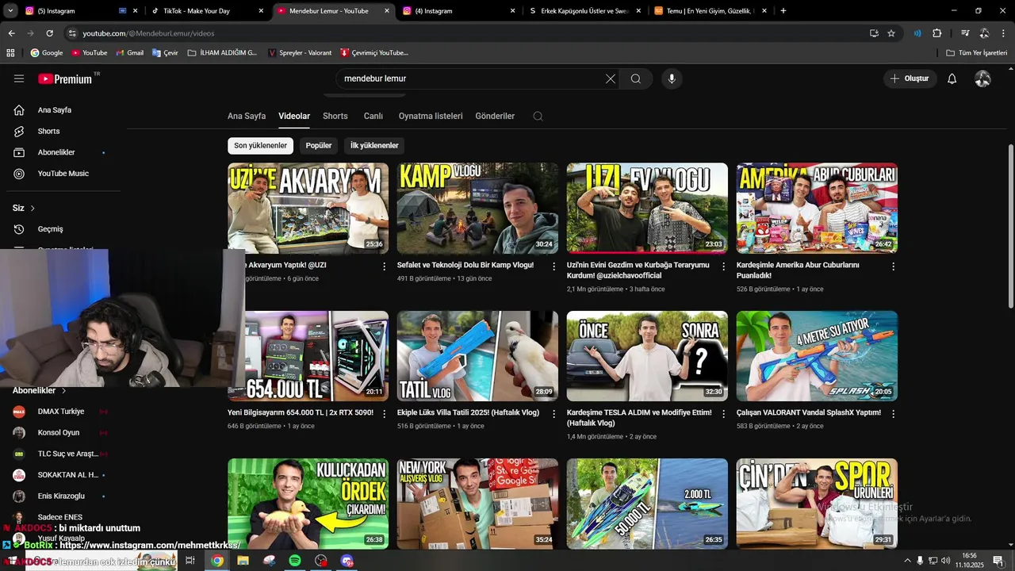Open the Gmail bookmark
The height and width of the screenshot is (571, 1015).
129,52
